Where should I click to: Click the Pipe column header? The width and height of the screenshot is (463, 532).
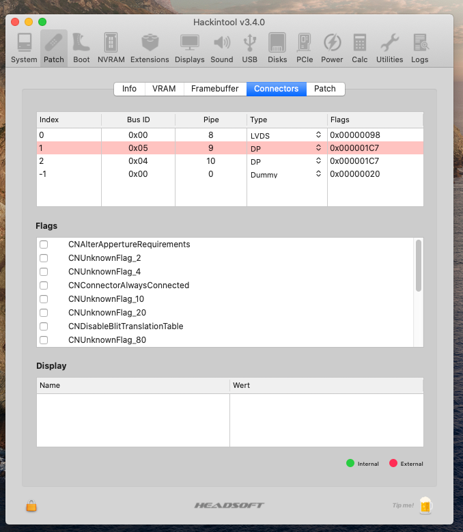(211, 120)
